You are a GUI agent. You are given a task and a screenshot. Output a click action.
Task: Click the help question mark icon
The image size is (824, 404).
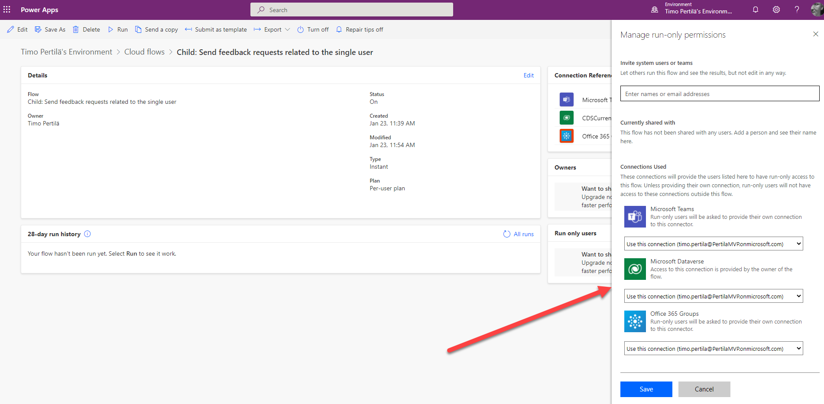coord(797,10)
